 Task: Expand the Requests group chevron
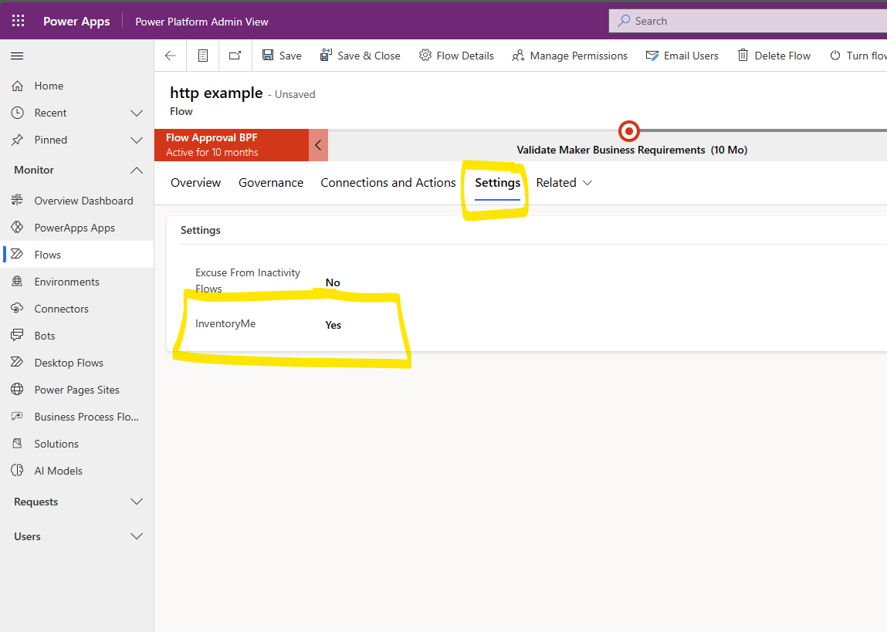tap(137, 502)
